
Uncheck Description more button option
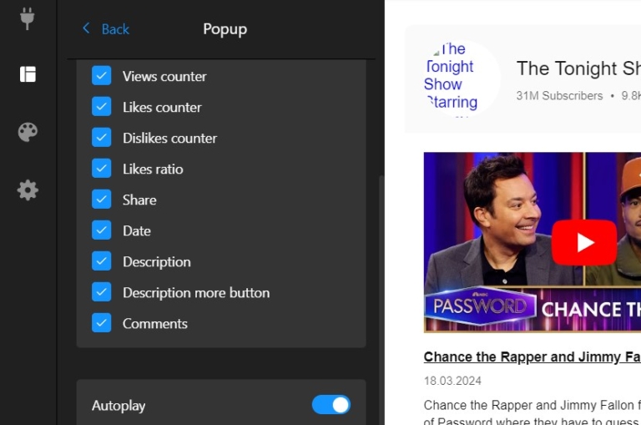tap(102, 292)
